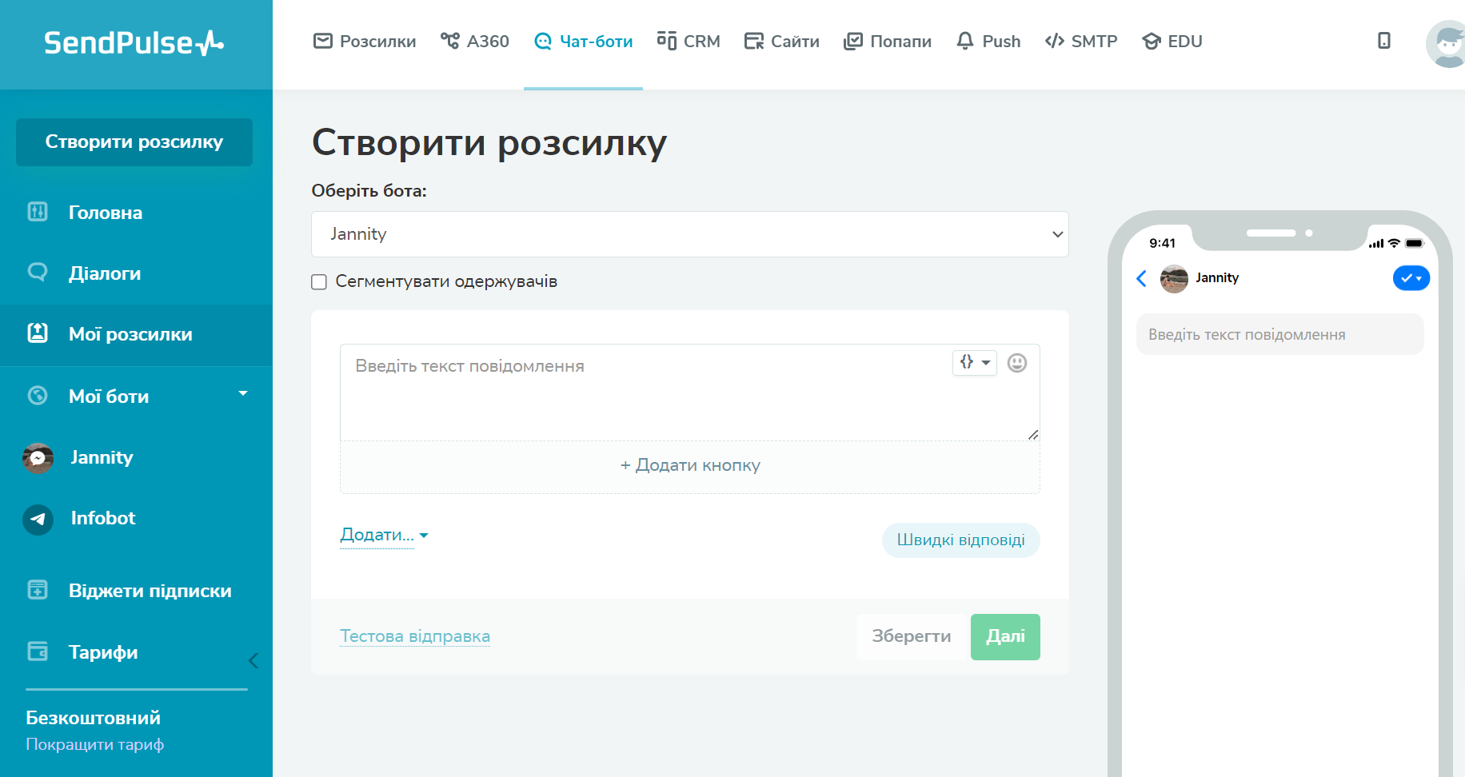
Task: Click the mobile device icon in header
Action: pos(1383,41)
